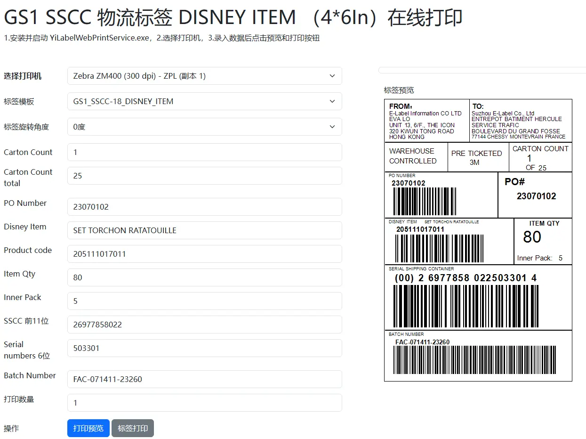Click the Carton Count input field
586x439 pixels.
[x=204, y=152]
